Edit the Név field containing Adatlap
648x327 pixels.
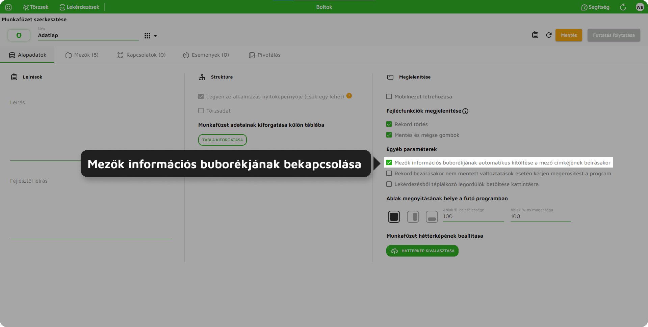88,35
